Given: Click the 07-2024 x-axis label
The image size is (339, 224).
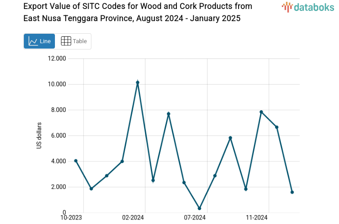Looking at the screenshot, I should (x=195, y=218).
